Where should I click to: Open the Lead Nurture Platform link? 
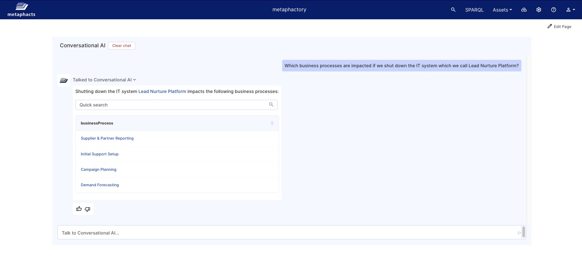point(162,91)
